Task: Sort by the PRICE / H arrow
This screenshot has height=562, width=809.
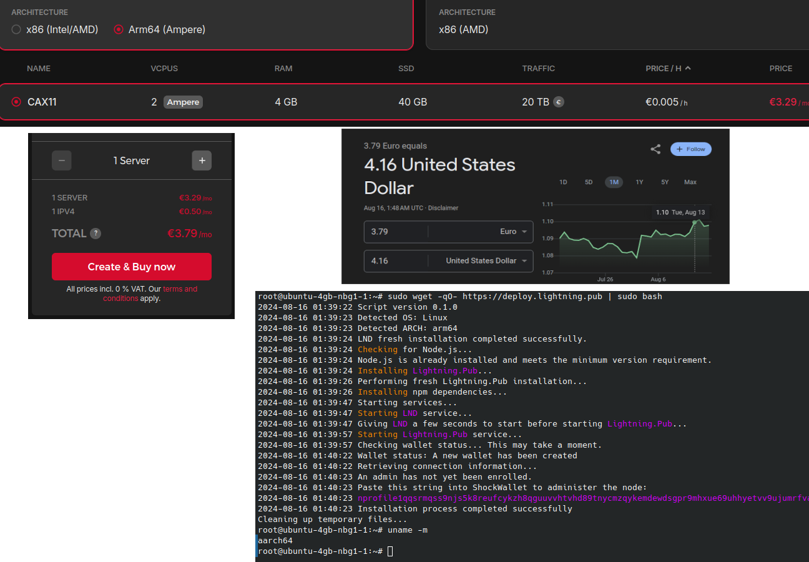Action: pyautogui.click(x=688, y=68)
